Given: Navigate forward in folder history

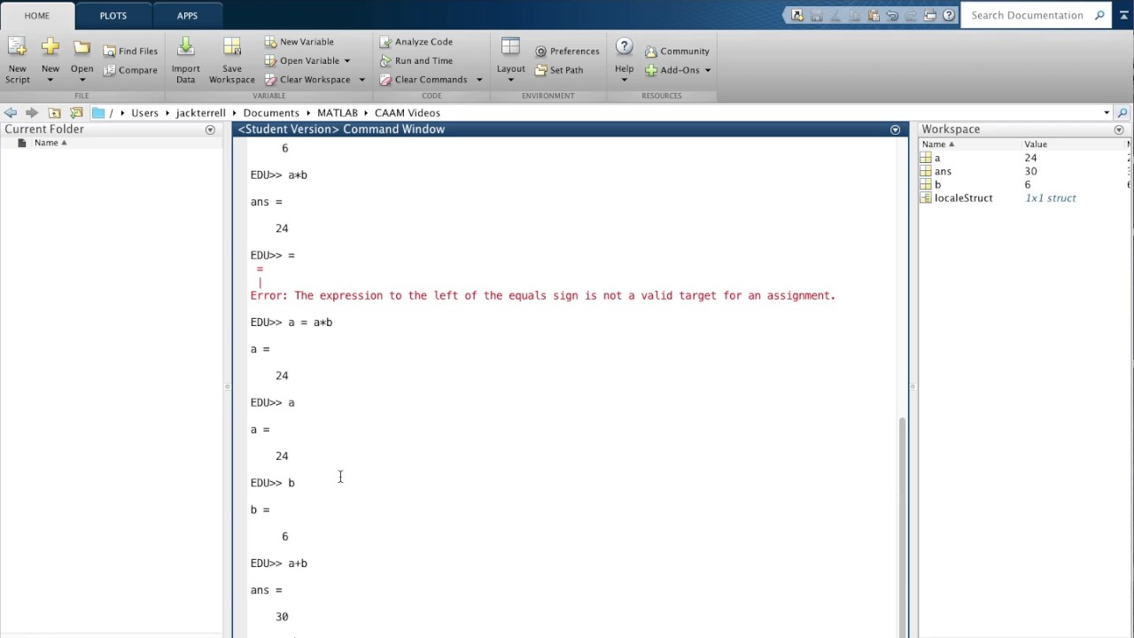Looking at the screenshot, I should click(32, 113).
